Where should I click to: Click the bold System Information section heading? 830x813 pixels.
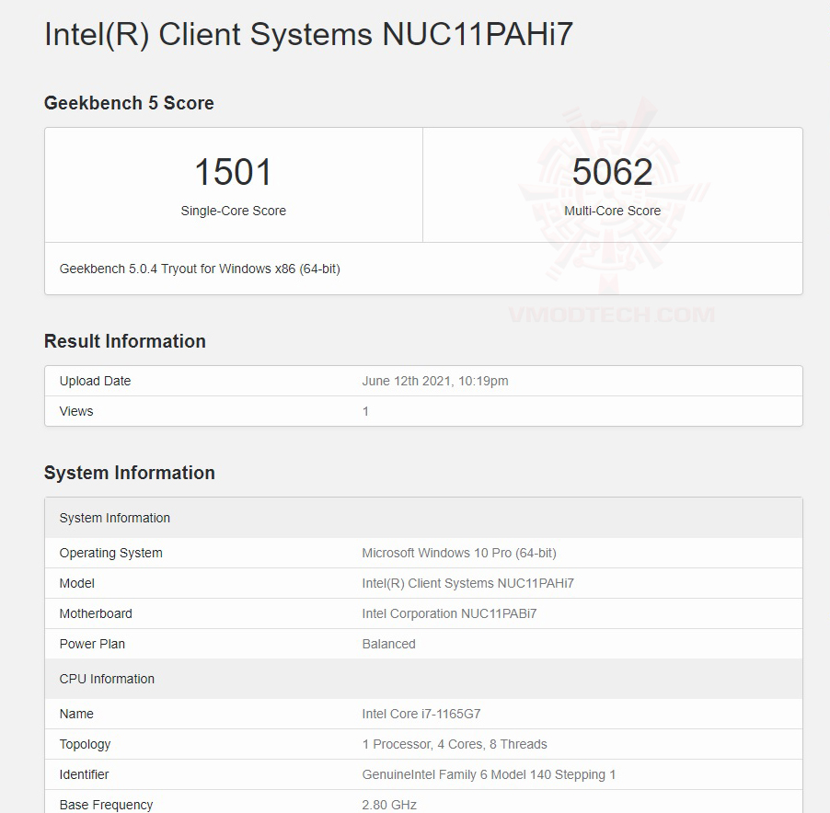129,473
